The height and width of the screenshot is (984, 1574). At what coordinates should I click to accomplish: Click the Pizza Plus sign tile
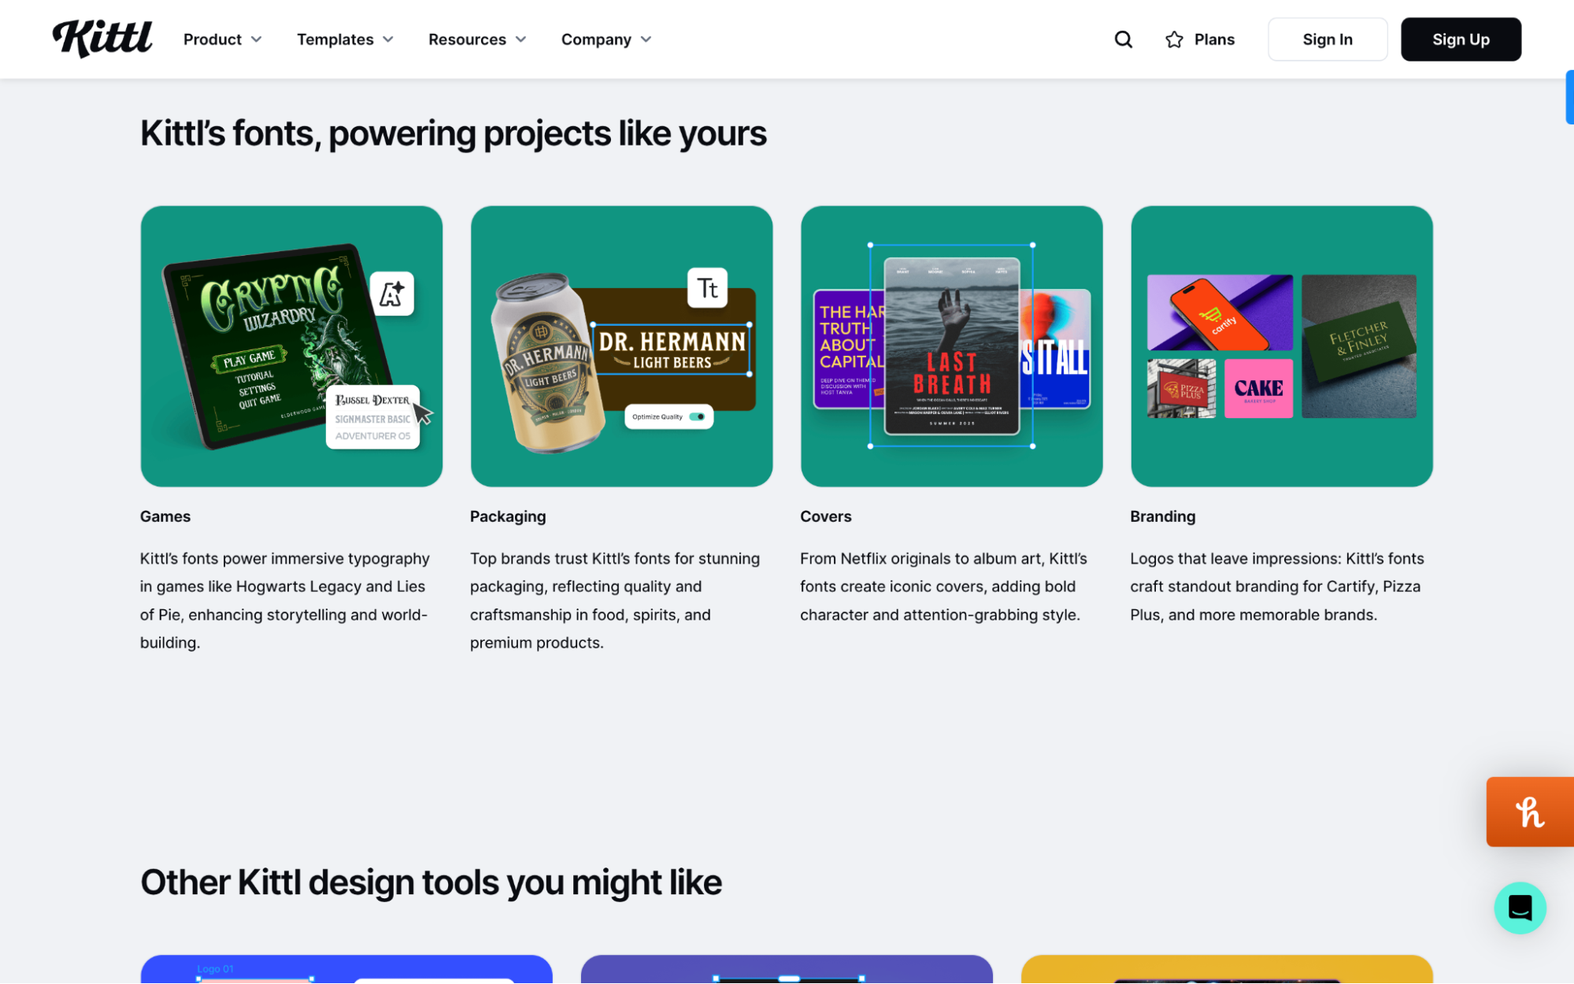1181,388
